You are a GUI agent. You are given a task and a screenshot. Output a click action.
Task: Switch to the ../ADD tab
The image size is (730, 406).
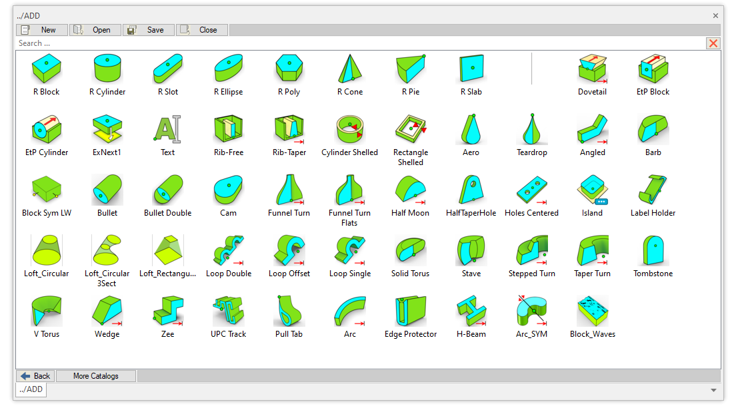(31, 390)
